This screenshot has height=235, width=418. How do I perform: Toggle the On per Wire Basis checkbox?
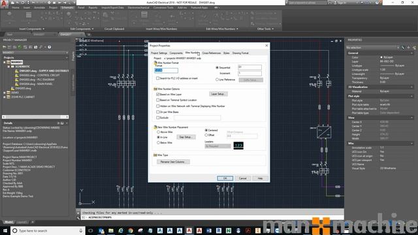(x=158, y=112)
